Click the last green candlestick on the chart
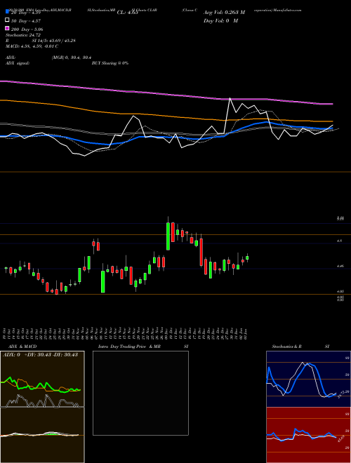351x463 pixels. [247, 257]
